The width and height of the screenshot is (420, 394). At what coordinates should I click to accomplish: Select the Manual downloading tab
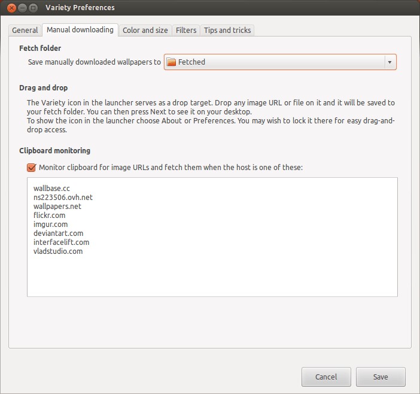pos(80,29)
